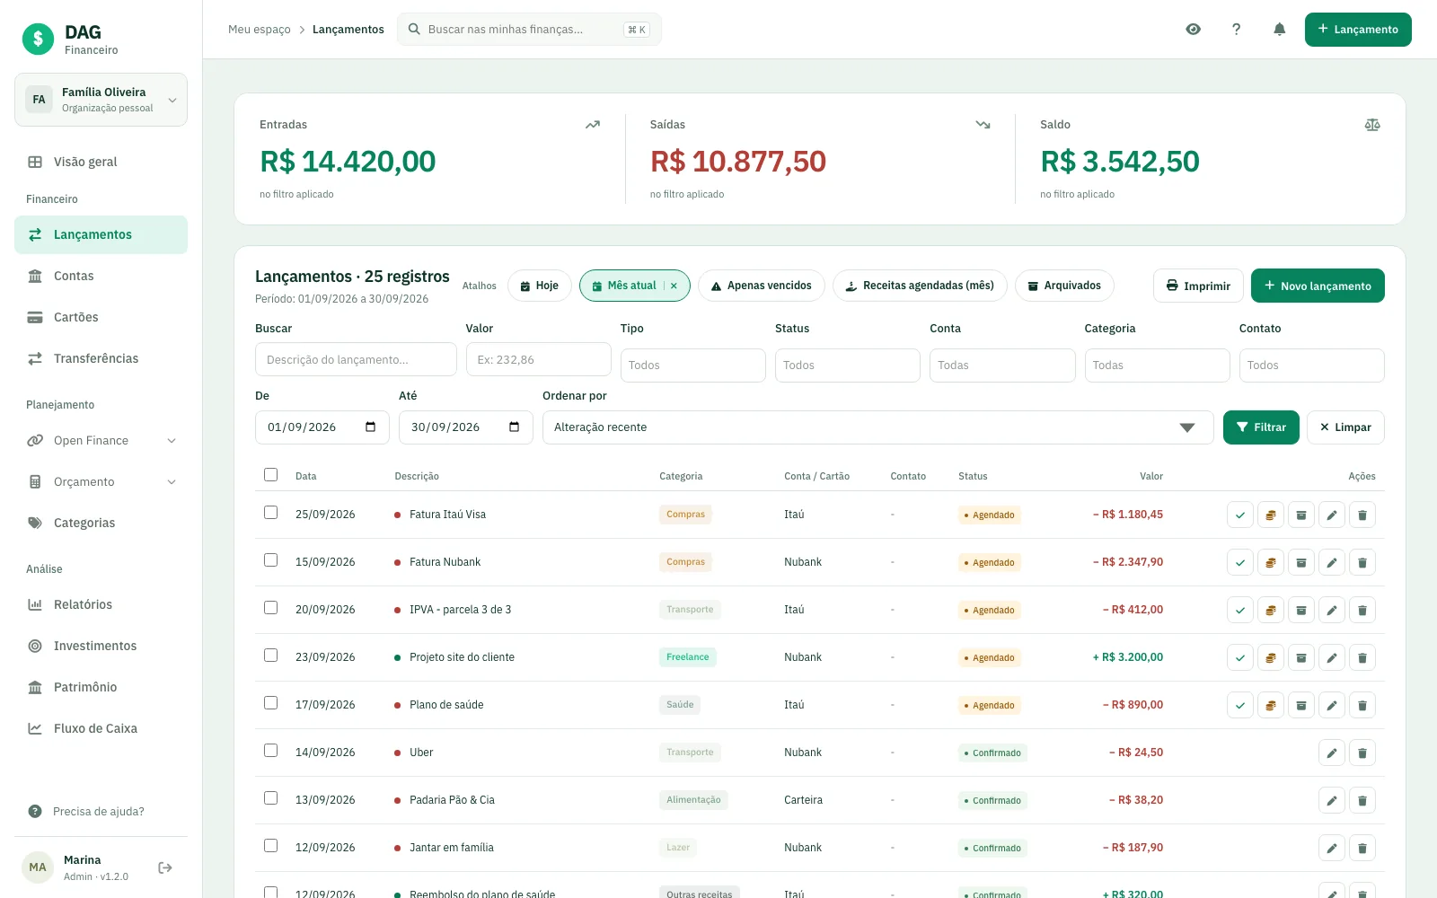Edit the Jantar em família entry
1437x898 pixels.
1332,848
